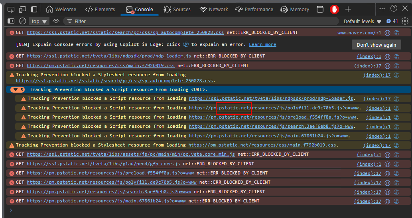Open the gfp-core.js GET error URL
This screenshot has height=218, width=412.
104,164
